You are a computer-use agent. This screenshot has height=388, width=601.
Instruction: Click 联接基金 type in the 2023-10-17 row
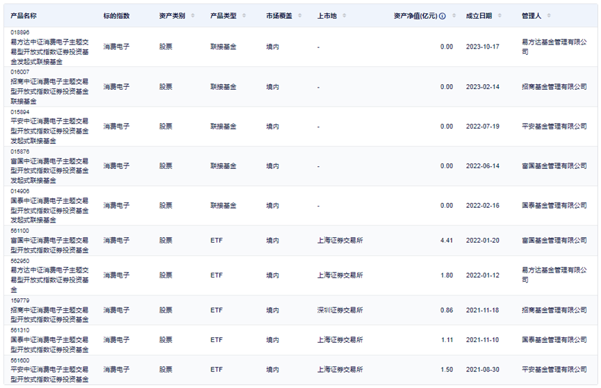pos(223,47)
